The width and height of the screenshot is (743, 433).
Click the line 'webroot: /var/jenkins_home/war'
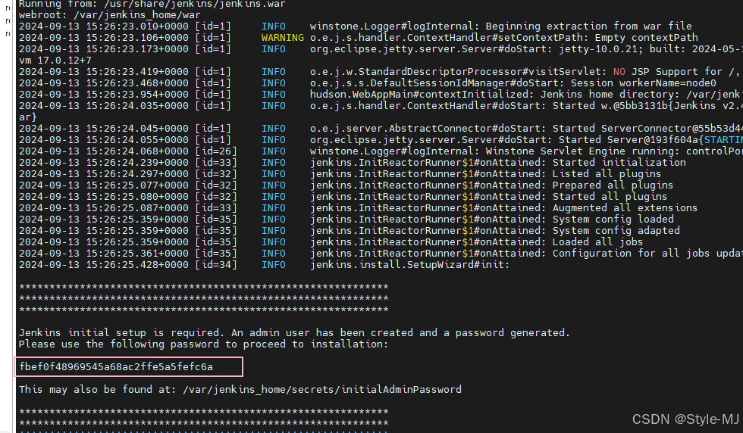pyautogui.click(x=109, y=15)
